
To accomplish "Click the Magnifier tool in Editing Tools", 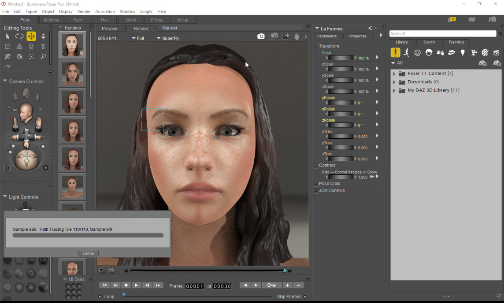I will point(43,56).
